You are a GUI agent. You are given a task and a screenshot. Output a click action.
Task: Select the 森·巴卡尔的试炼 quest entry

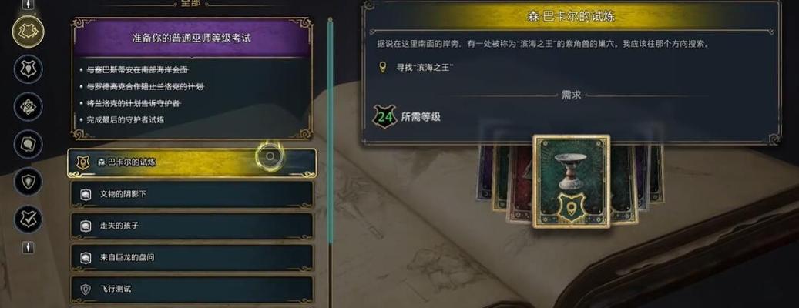[x=192, y=163]
